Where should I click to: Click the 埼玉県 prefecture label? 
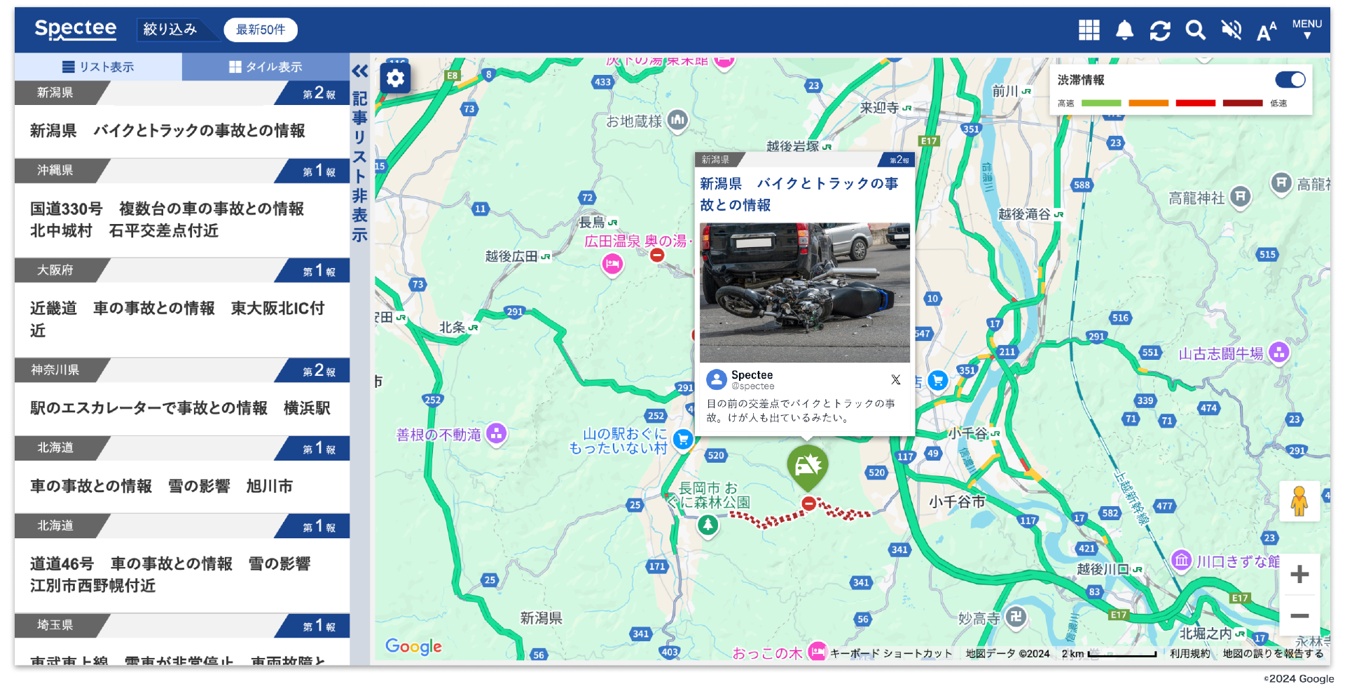(x=55, y=625)
